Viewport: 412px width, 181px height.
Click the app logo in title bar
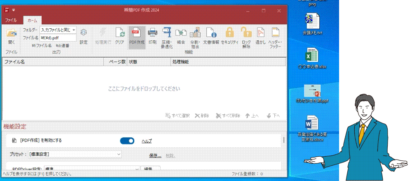[x=7, y=10]
